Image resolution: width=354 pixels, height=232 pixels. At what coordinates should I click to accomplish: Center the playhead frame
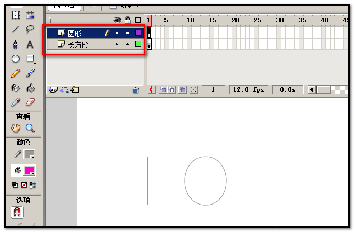click(152, 90)
